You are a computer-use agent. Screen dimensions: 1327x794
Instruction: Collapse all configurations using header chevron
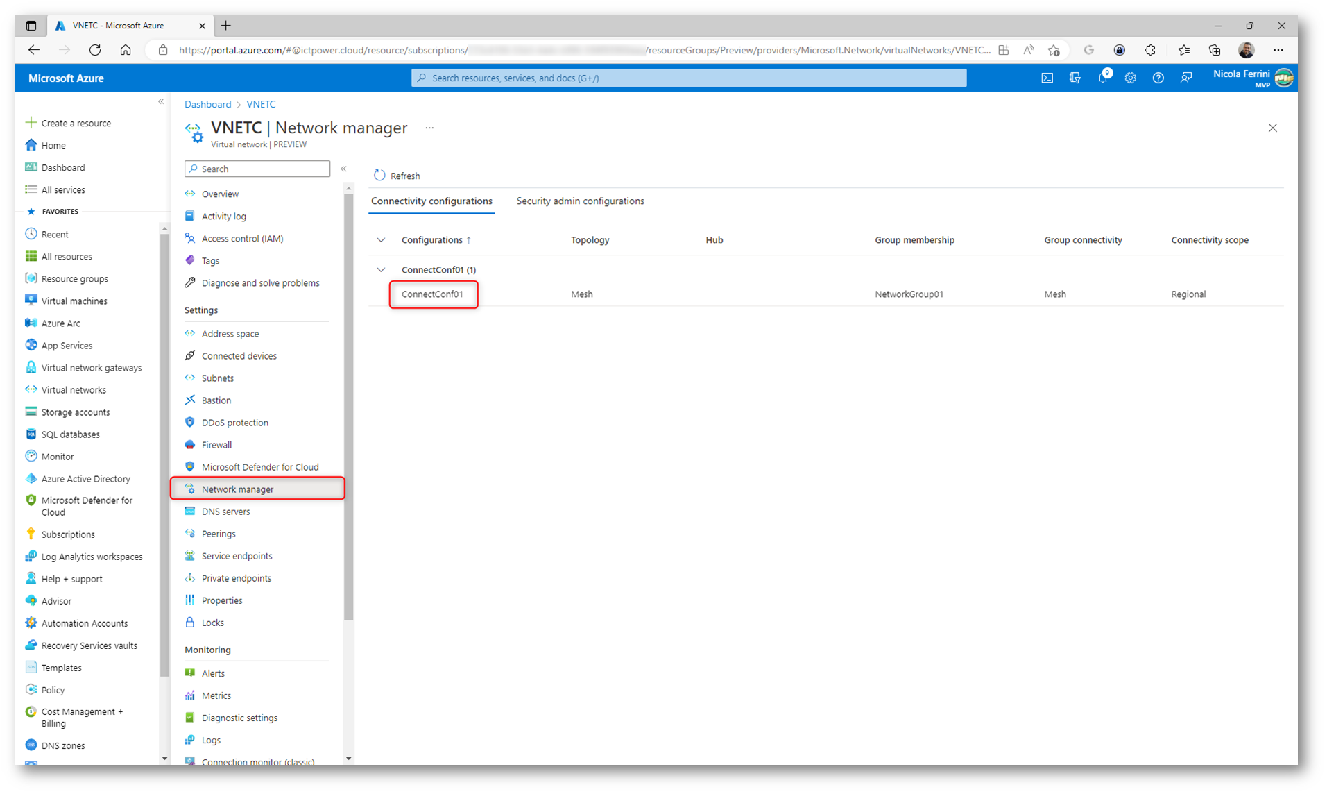click(x=381, y=240)
